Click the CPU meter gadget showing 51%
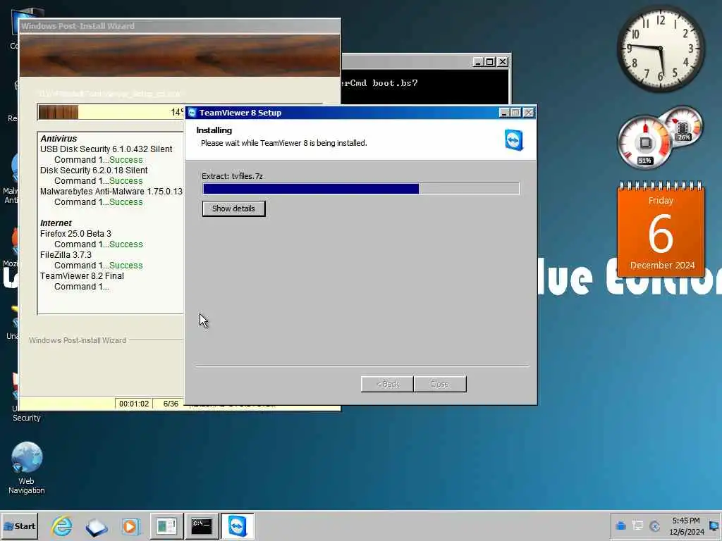Viewport: 722px width, 541px height. pos(644,142)
